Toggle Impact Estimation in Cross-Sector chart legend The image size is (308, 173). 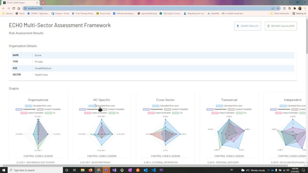(159, 113)
